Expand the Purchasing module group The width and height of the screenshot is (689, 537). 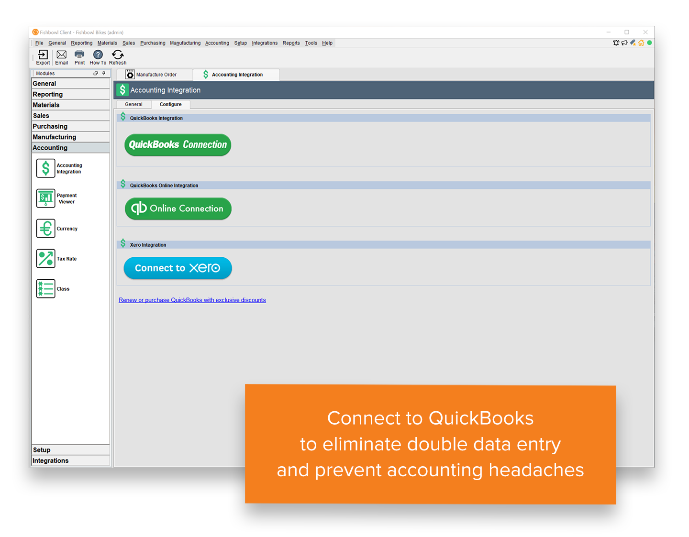pos(71,126)
